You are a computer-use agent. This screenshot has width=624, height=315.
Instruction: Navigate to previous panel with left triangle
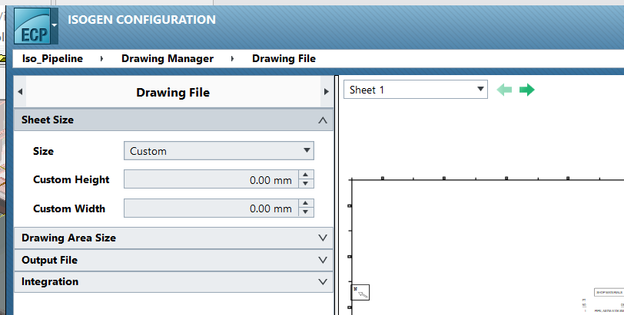coord(20,92)
